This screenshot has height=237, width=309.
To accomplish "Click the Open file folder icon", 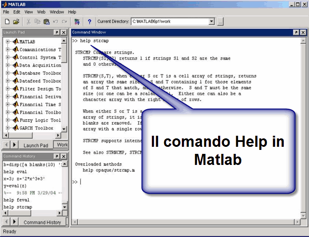I will tap(16, 22).
